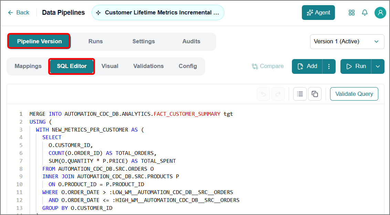Select the SQL Editor sub-tab

tap(72, 66)
